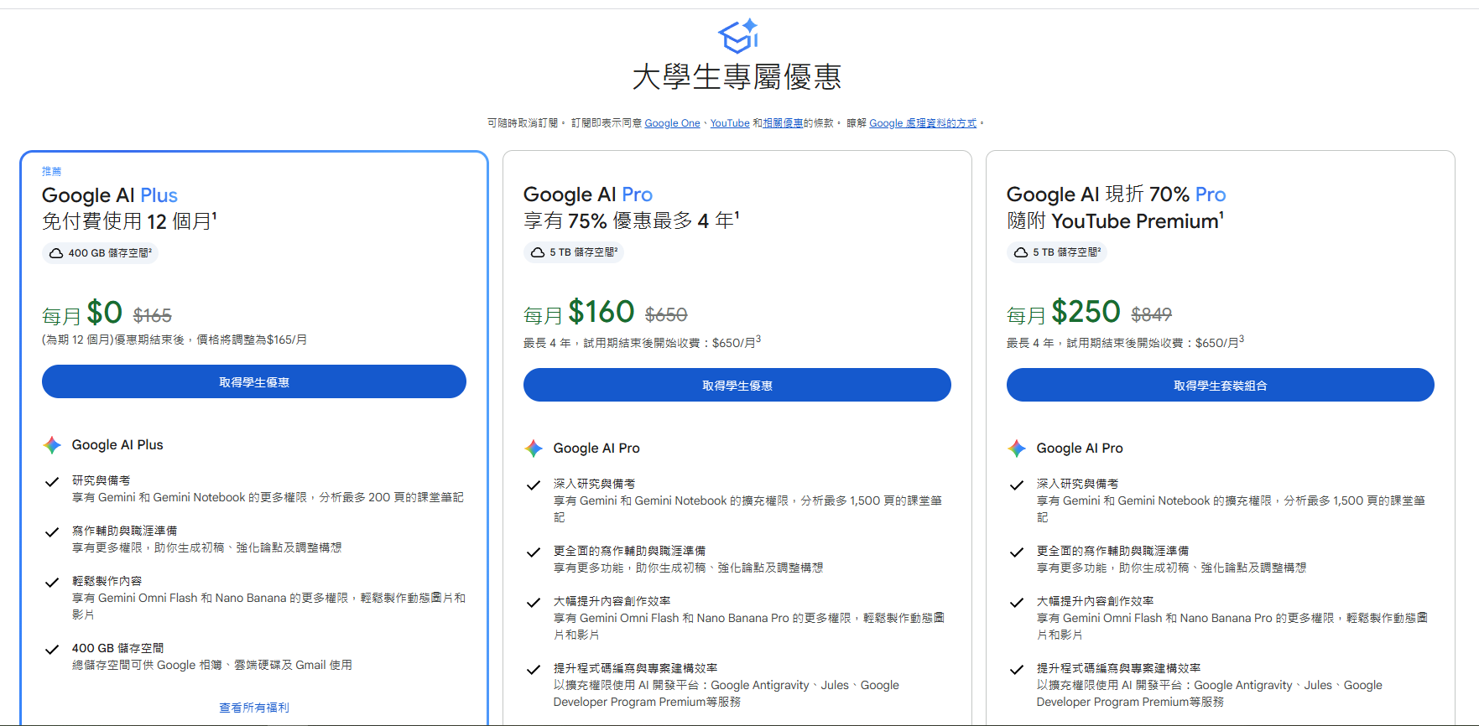Click the cloud icon beside 400 GB 儲存空間 chip

[56, 253]
